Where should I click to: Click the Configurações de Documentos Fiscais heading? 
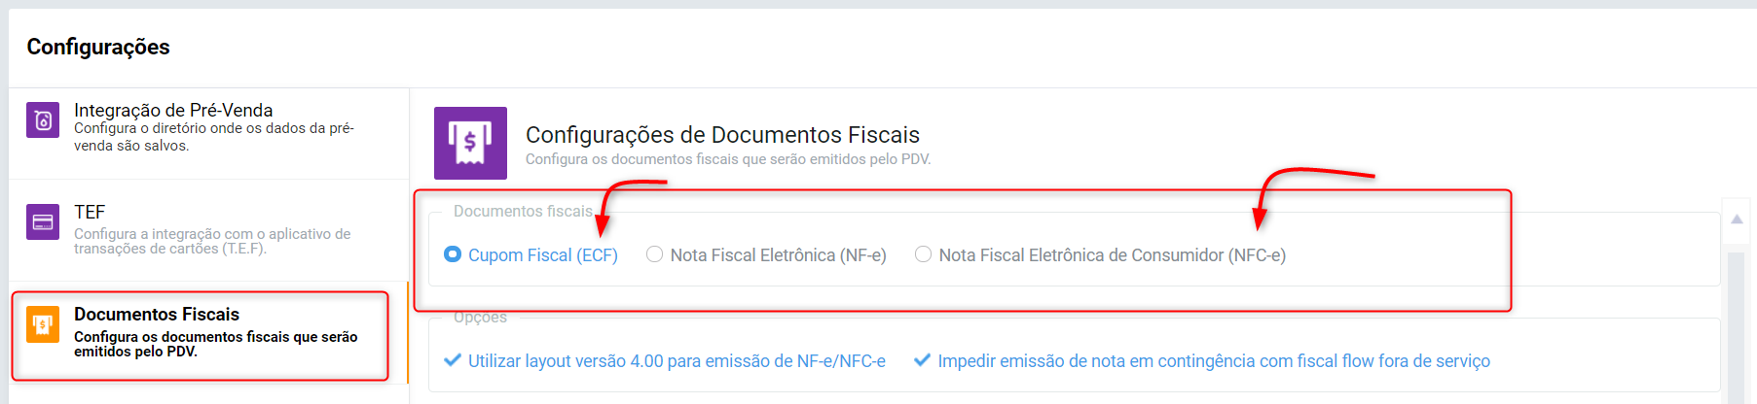[722, 135]
